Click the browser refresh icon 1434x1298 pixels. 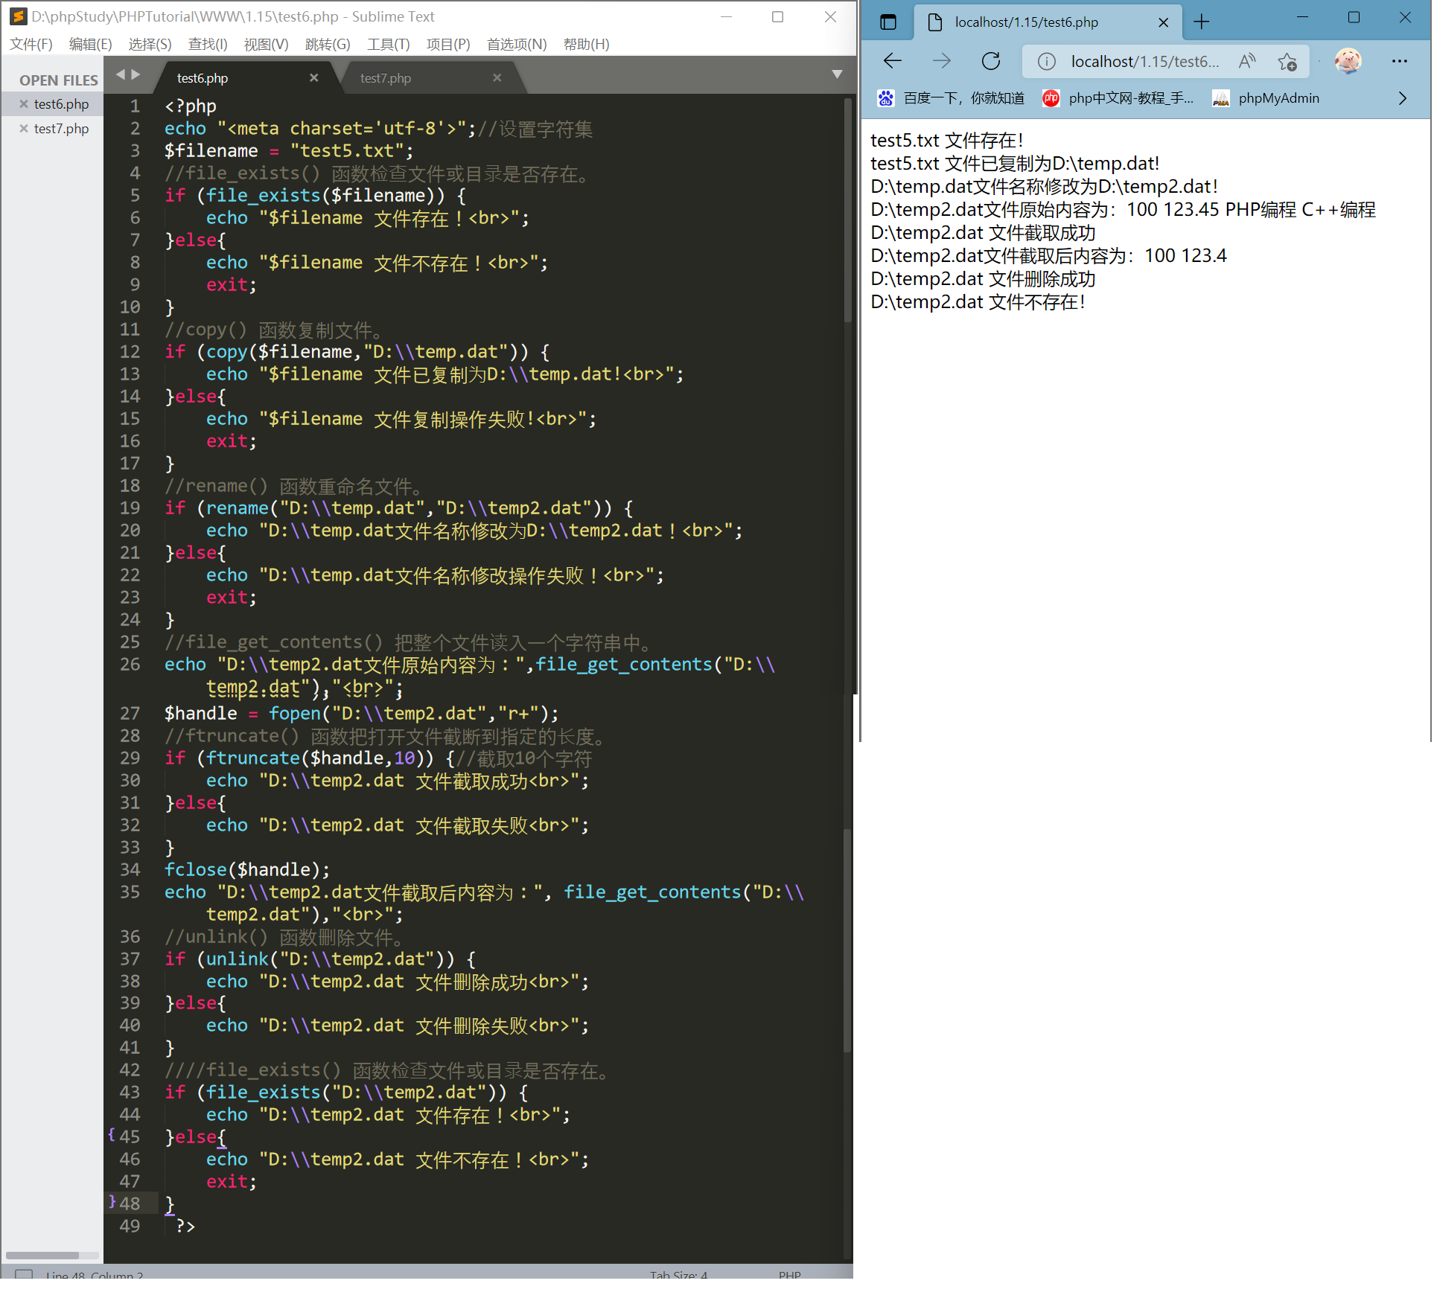990,61
